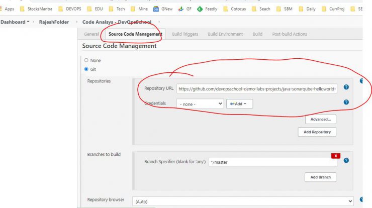
Task: Open the Dashboard breadcrumb dropdown
Action: tap(28, 22)
